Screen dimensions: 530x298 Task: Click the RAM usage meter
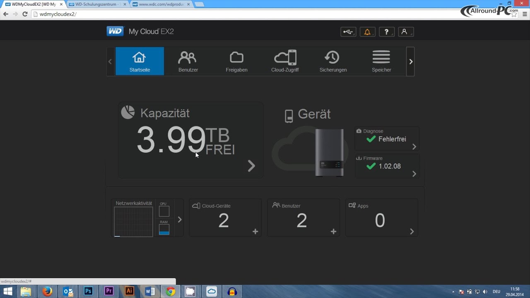pos(164,230)
